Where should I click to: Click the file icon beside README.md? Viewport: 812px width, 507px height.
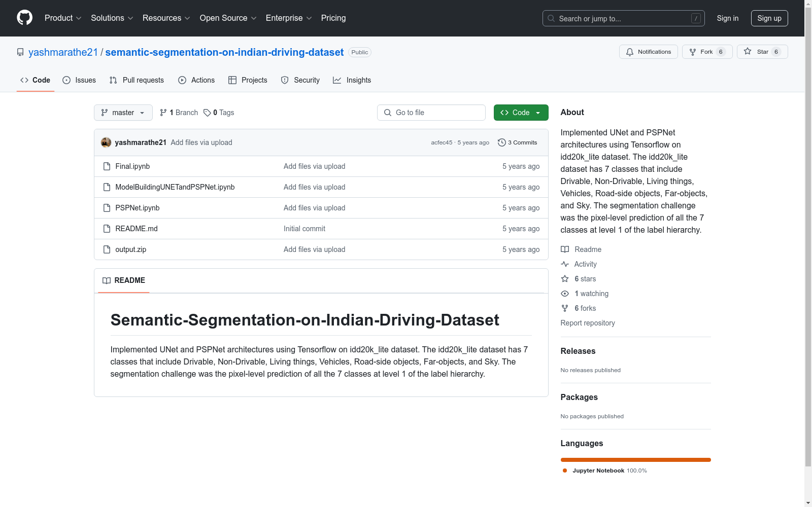tap(107, 229)
